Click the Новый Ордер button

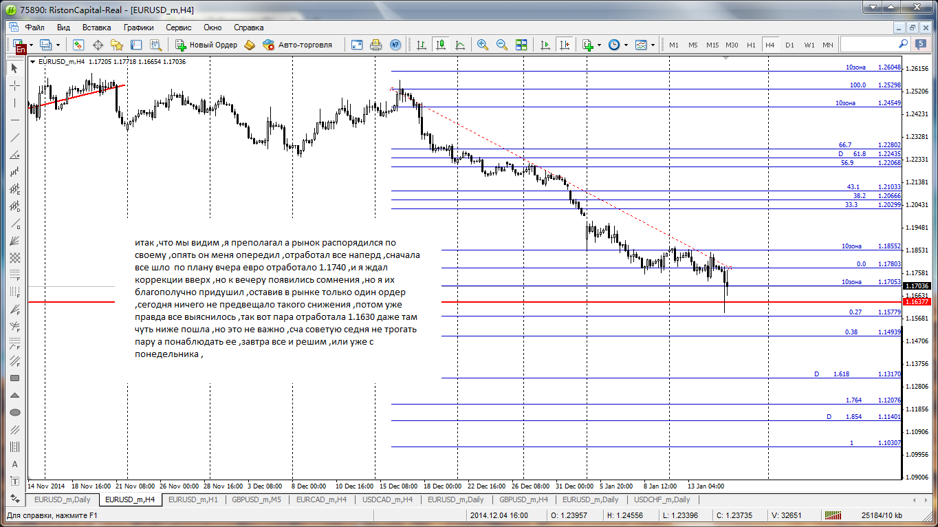(x=206, y=45)
